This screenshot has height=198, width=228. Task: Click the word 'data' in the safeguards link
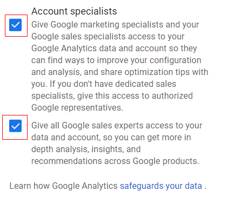point(193,186)
